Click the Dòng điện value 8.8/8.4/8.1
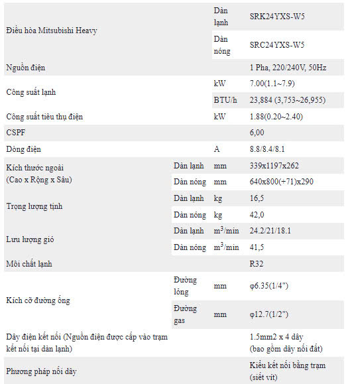This screenshot has width=348, height=384. [x=267, y=149]
